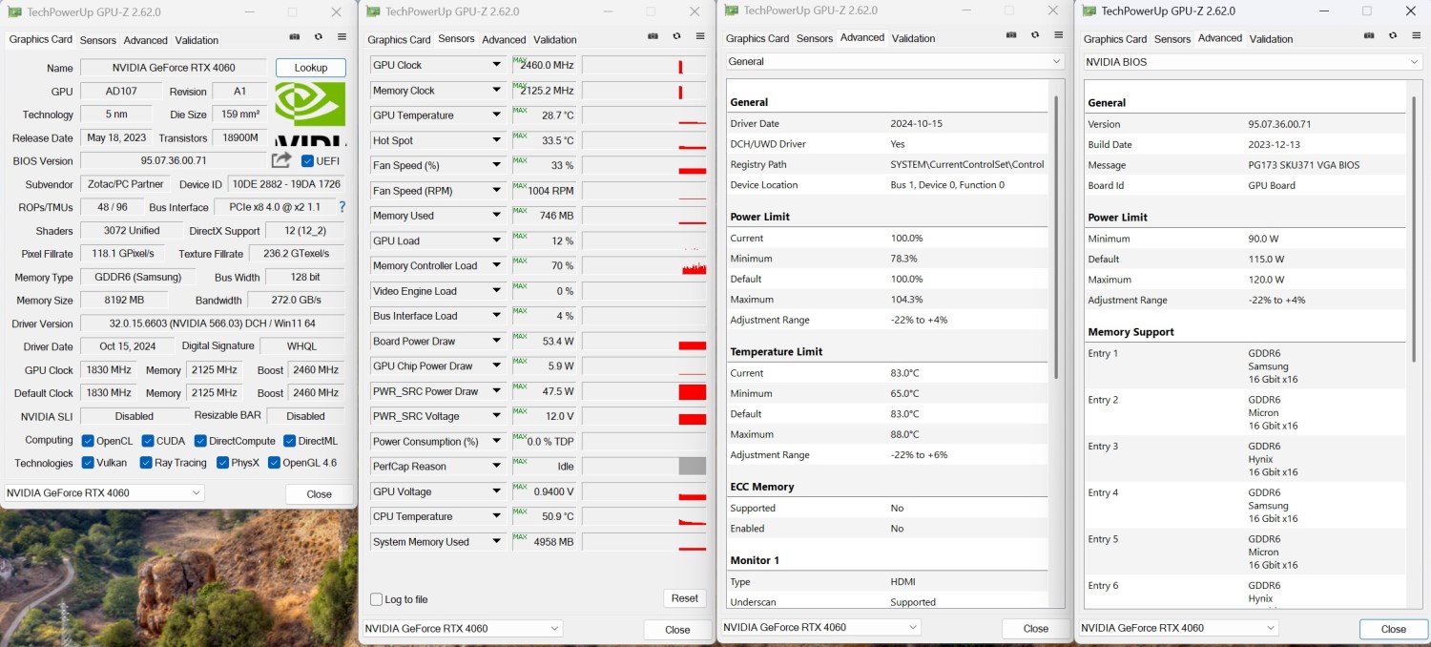Click the Bus Interface question mark icon
The width and height of the screenshot is (1431, 647).
pos(342,207)
